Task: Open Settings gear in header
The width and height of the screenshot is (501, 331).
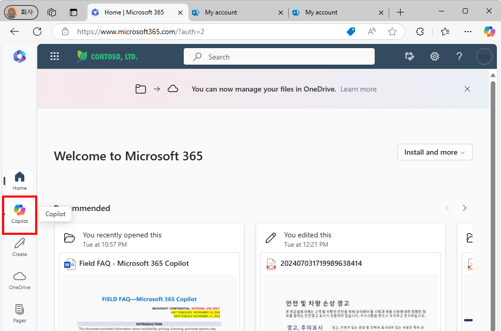Action: pyautogui.click(x=435, y=56)
